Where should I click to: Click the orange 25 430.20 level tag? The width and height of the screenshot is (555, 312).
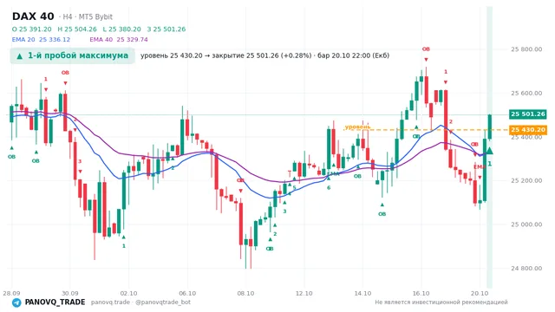click(528, 130)
